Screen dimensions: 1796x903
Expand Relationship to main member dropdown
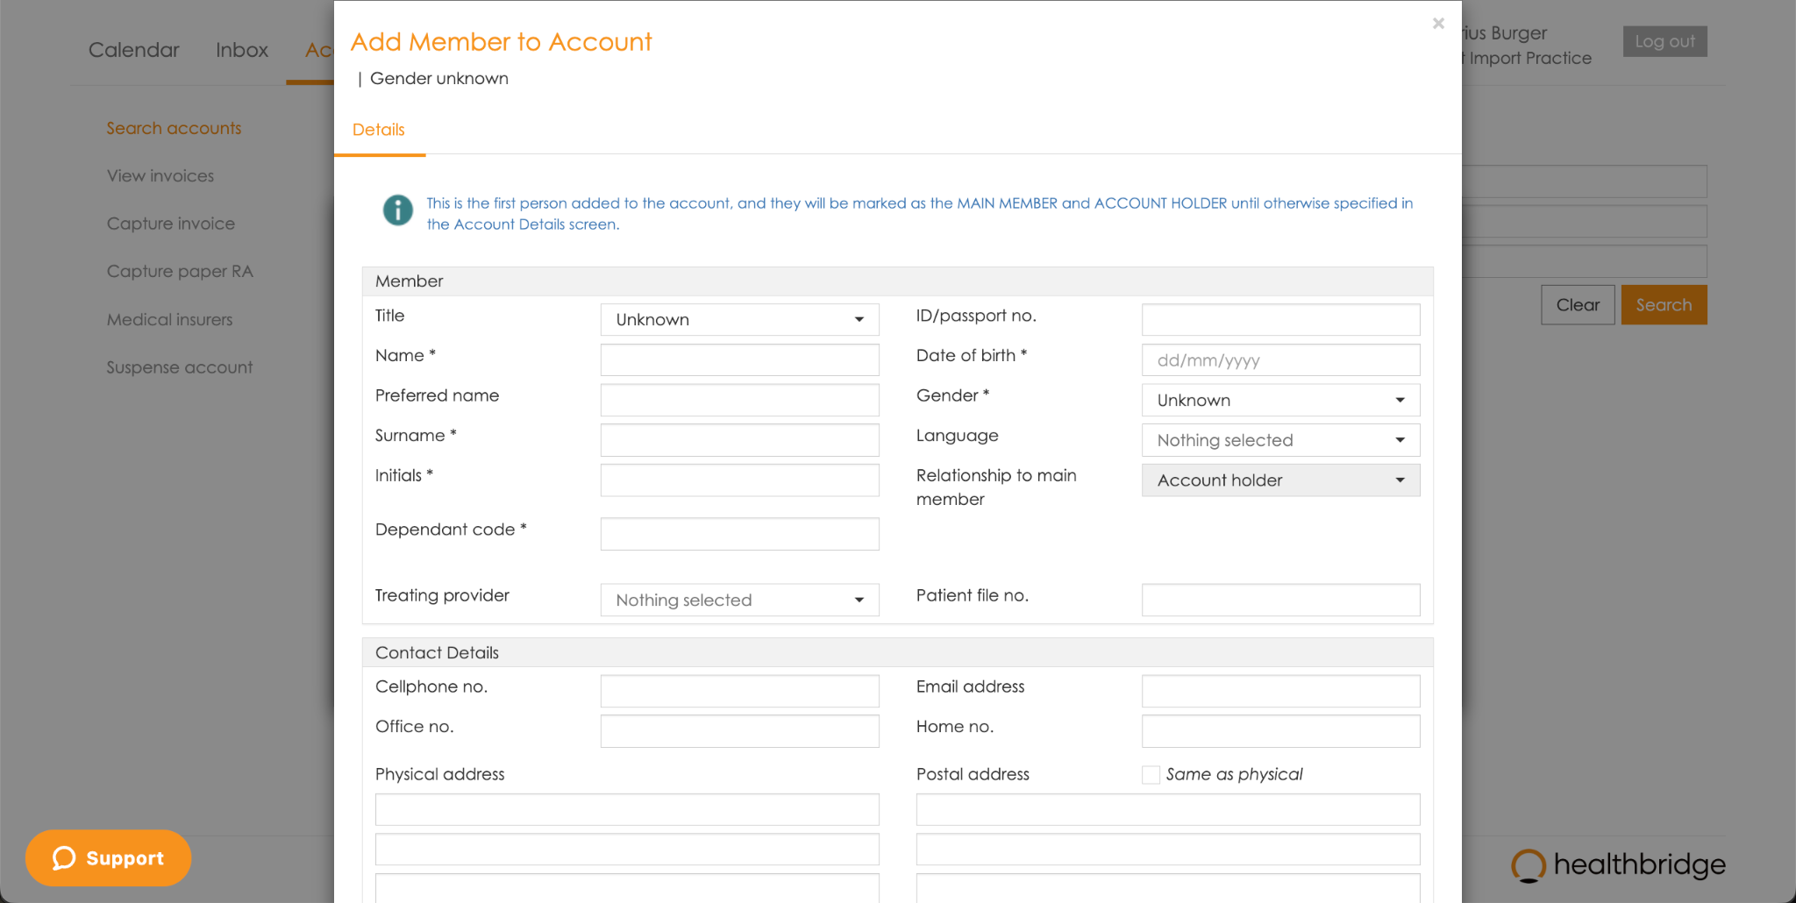pos(1280,480)
